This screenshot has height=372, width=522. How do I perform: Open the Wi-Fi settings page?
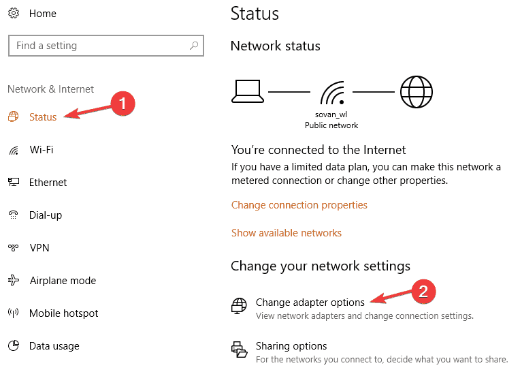42,150
